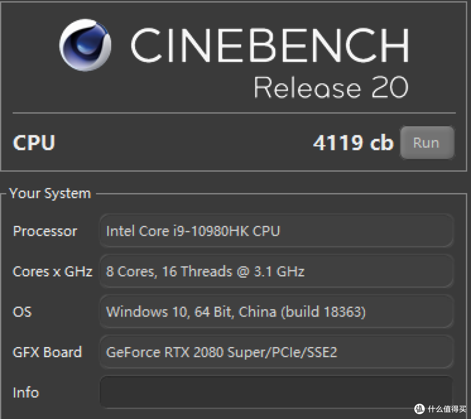Run the CPU benchmark test
Image resolution: width=471 pixels, height=419 pixels.
pos(427,143)
